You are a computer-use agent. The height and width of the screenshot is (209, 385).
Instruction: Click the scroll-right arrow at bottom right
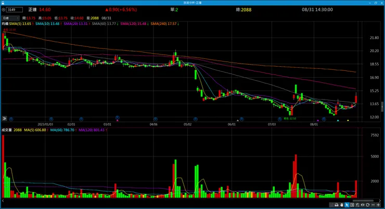coord(380,201)
